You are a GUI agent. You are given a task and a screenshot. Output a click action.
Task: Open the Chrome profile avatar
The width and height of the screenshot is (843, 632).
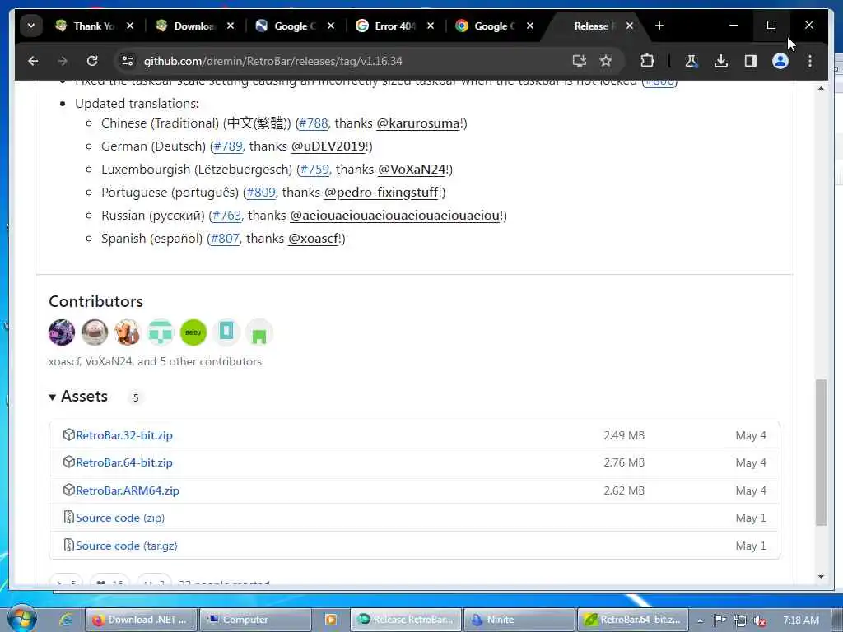pyautogui.click(x=780, y=61)
